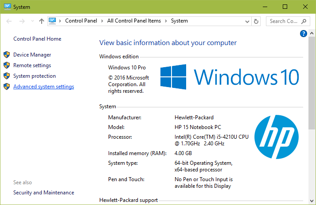
Task: Click the HP logo image
Action: 277,137
